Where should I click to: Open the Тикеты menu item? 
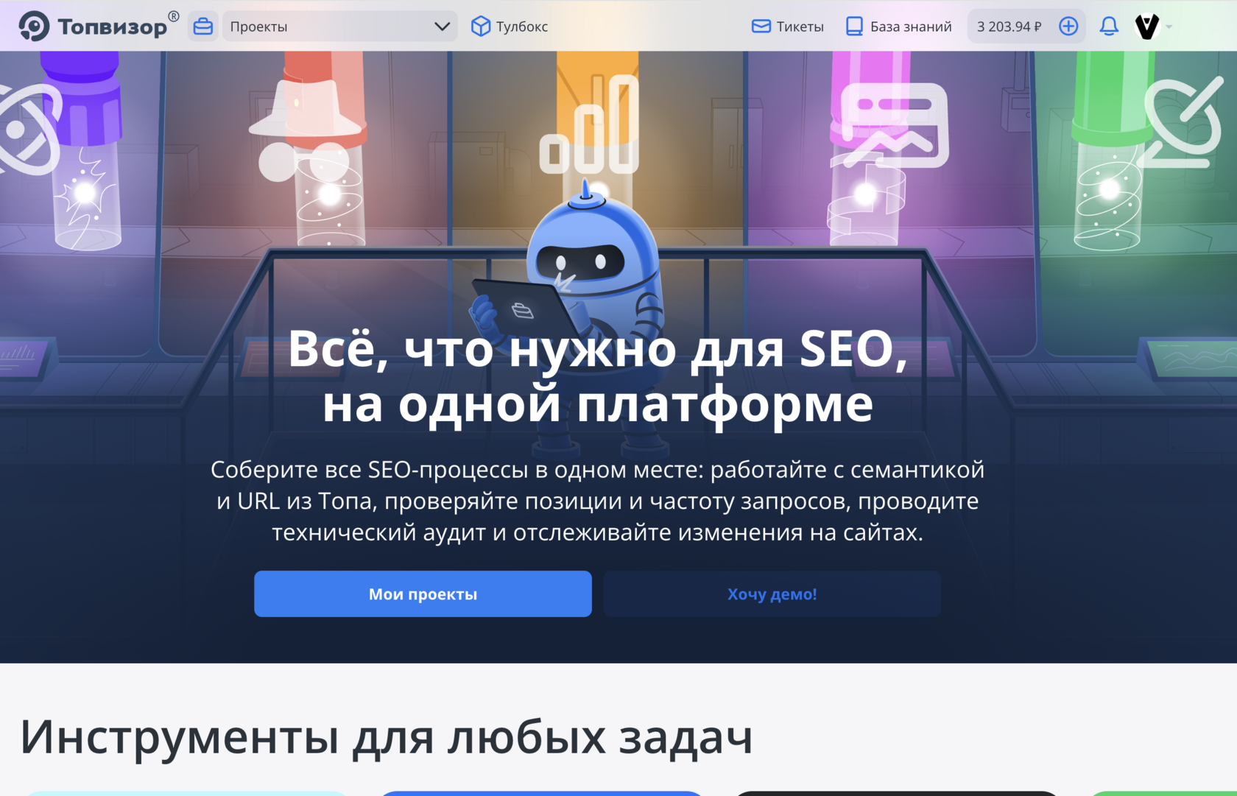788,27
